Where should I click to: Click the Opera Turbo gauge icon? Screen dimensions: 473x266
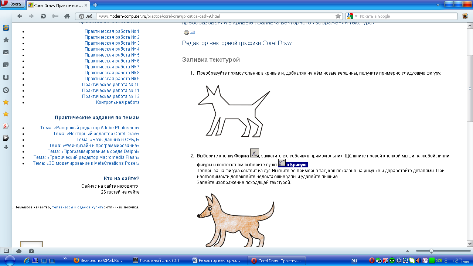[31, 251]
